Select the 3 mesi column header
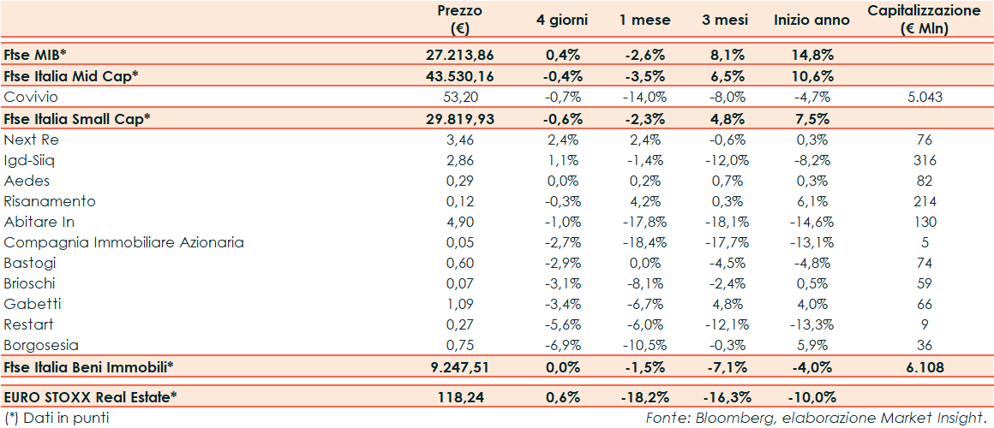 point(728,20)
